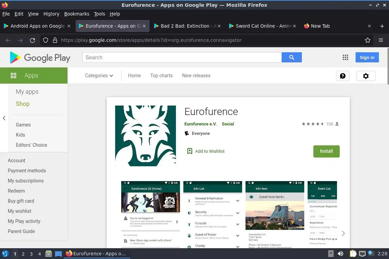Open the file manager taskbar icon
Viewport: 389px width, 259px height.
click(x=49, y=254)
